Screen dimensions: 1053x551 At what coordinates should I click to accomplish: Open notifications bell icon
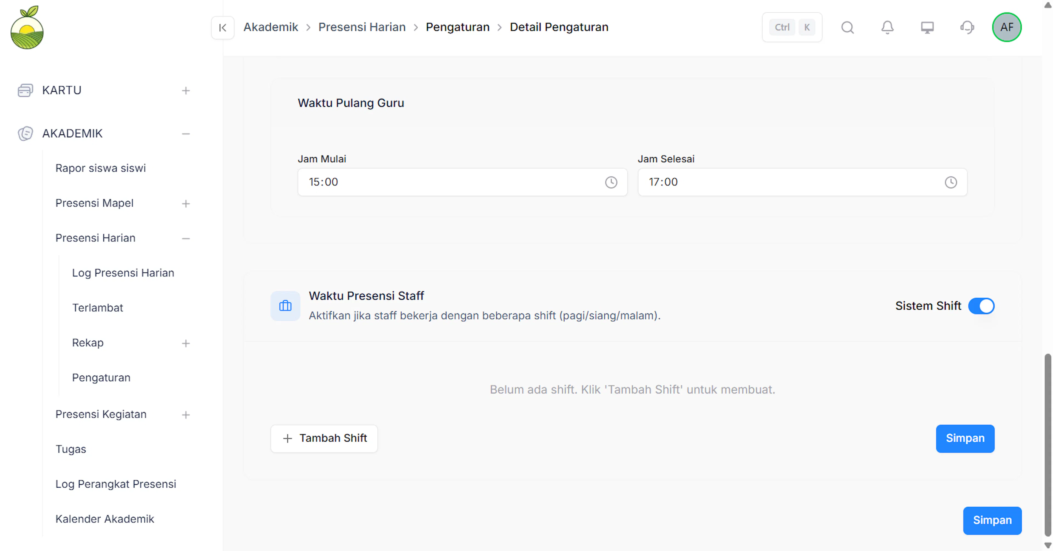tap(887, 27)
